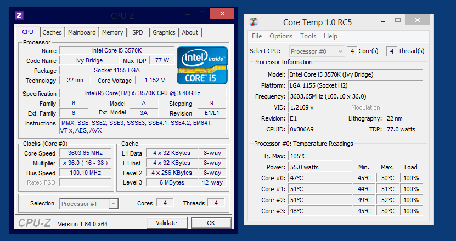The width and height of the screenshot is (456, 241).
Task: Close the Core Temp window
Action: coord(418,20)
